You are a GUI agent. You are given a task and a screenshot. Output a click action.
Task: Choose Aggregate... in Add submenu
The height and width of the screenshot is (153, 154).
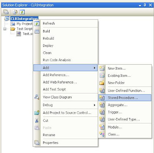pyautogui.click(x=125, y=105)
